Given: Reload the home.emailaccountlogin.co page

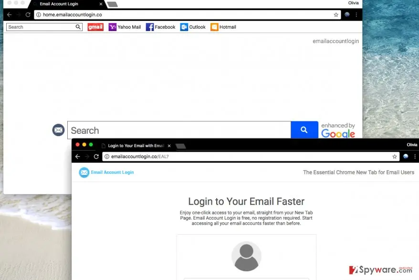Looking at the screenshot, I should [x=28, y=15].
